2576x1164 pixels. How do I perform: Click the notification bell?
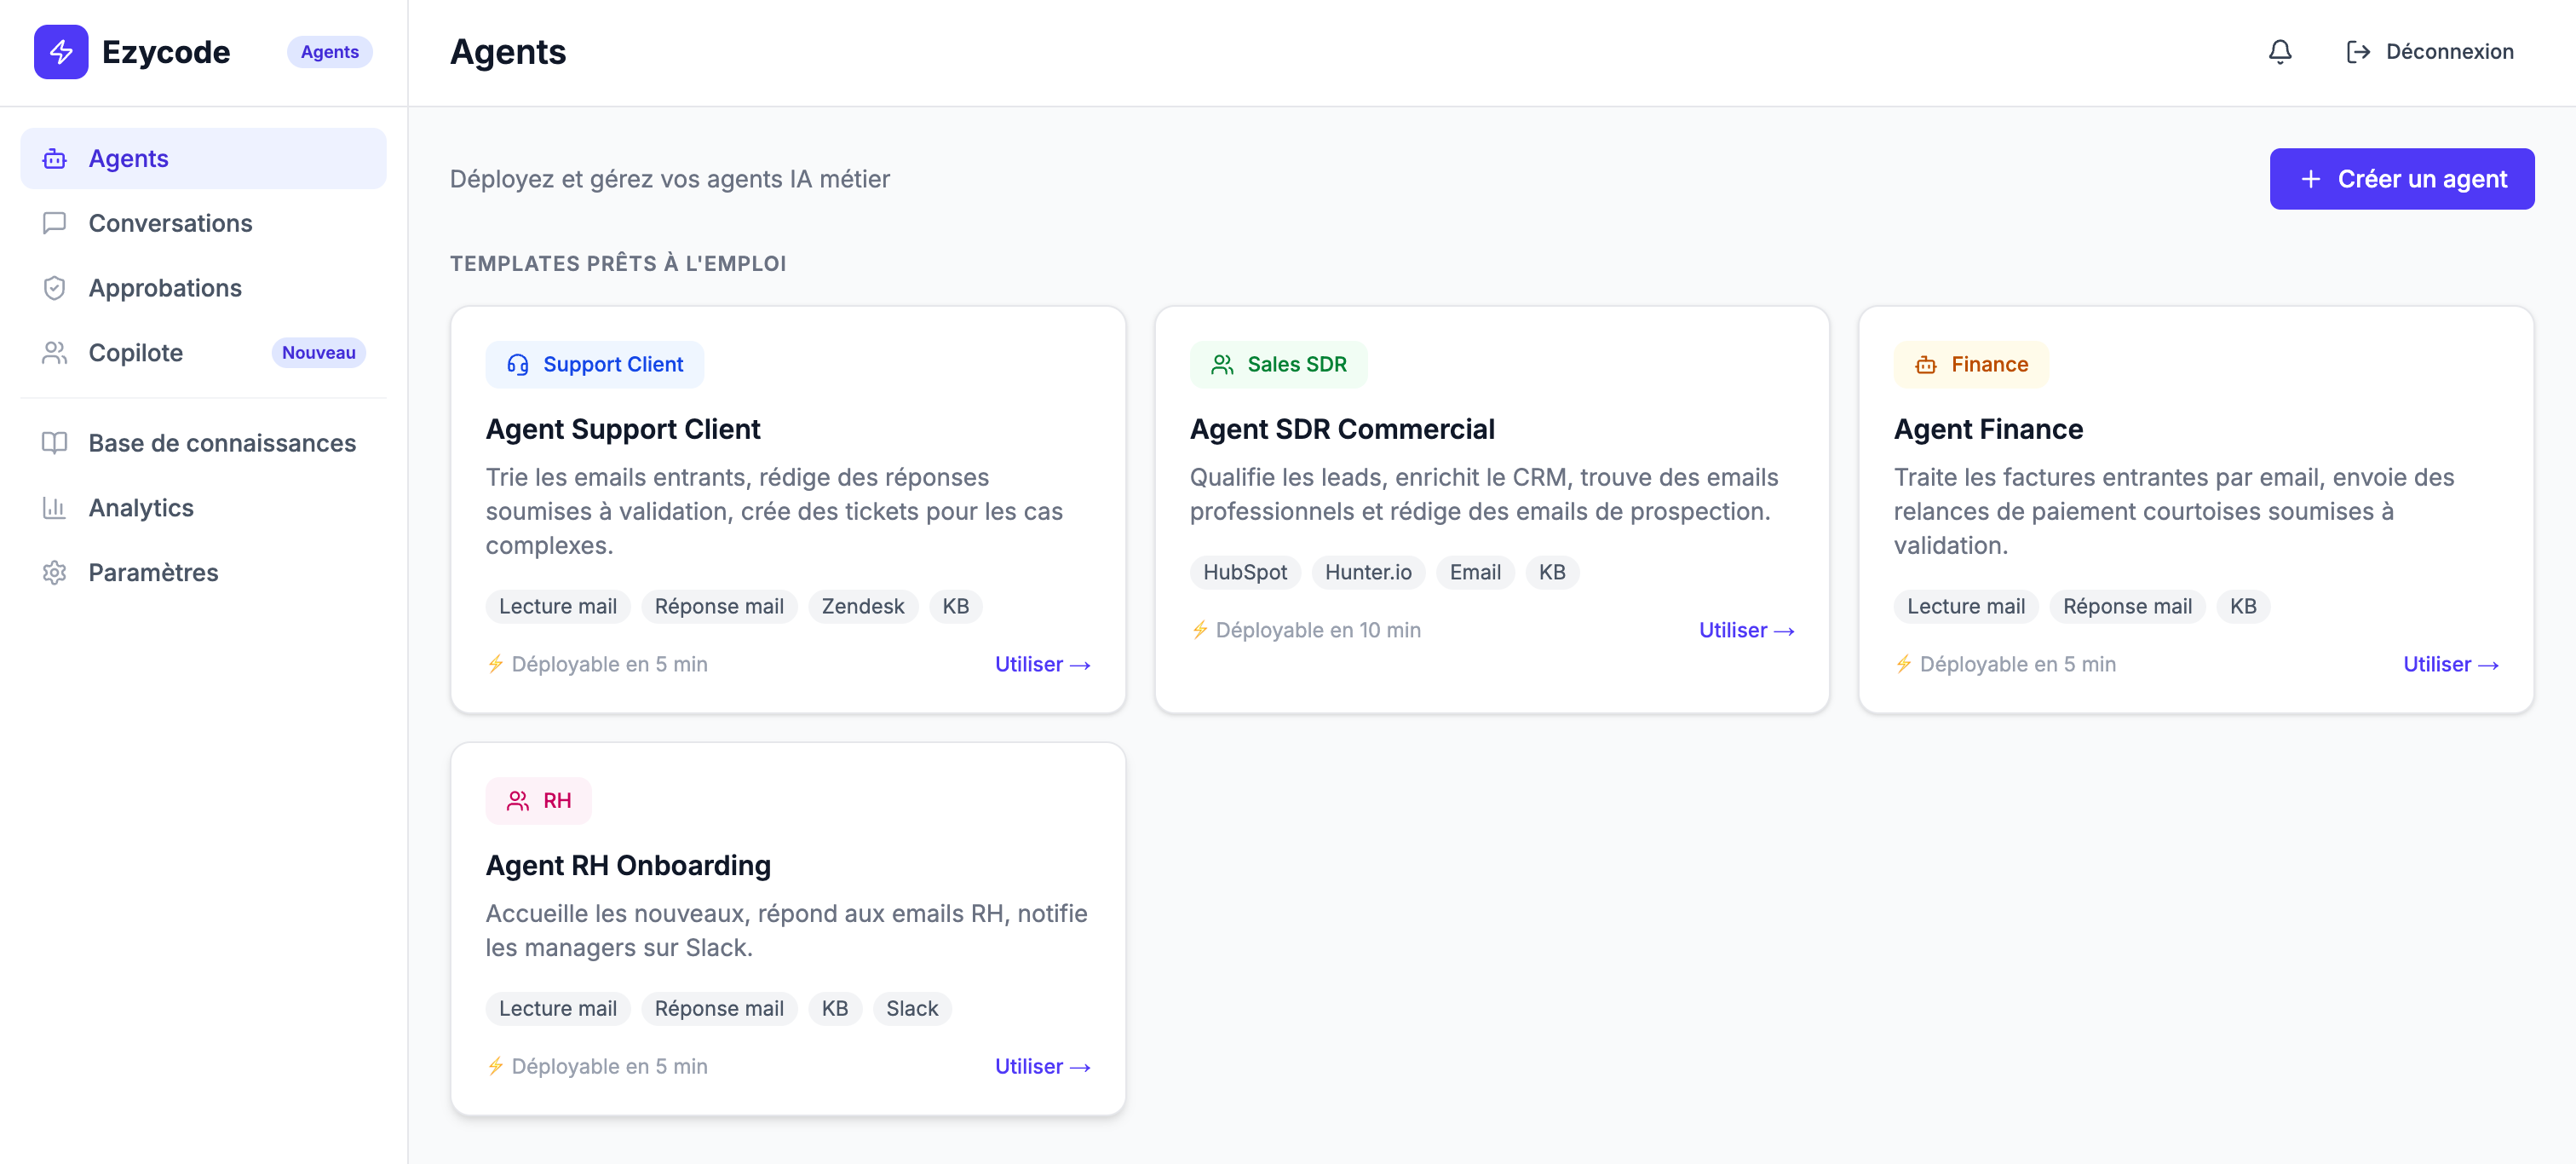[2280, 51]
